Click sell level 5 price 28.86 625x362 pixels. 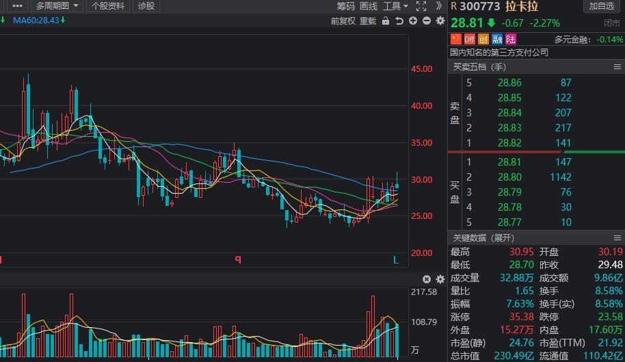pyautogui.click(x=509, y=83)
